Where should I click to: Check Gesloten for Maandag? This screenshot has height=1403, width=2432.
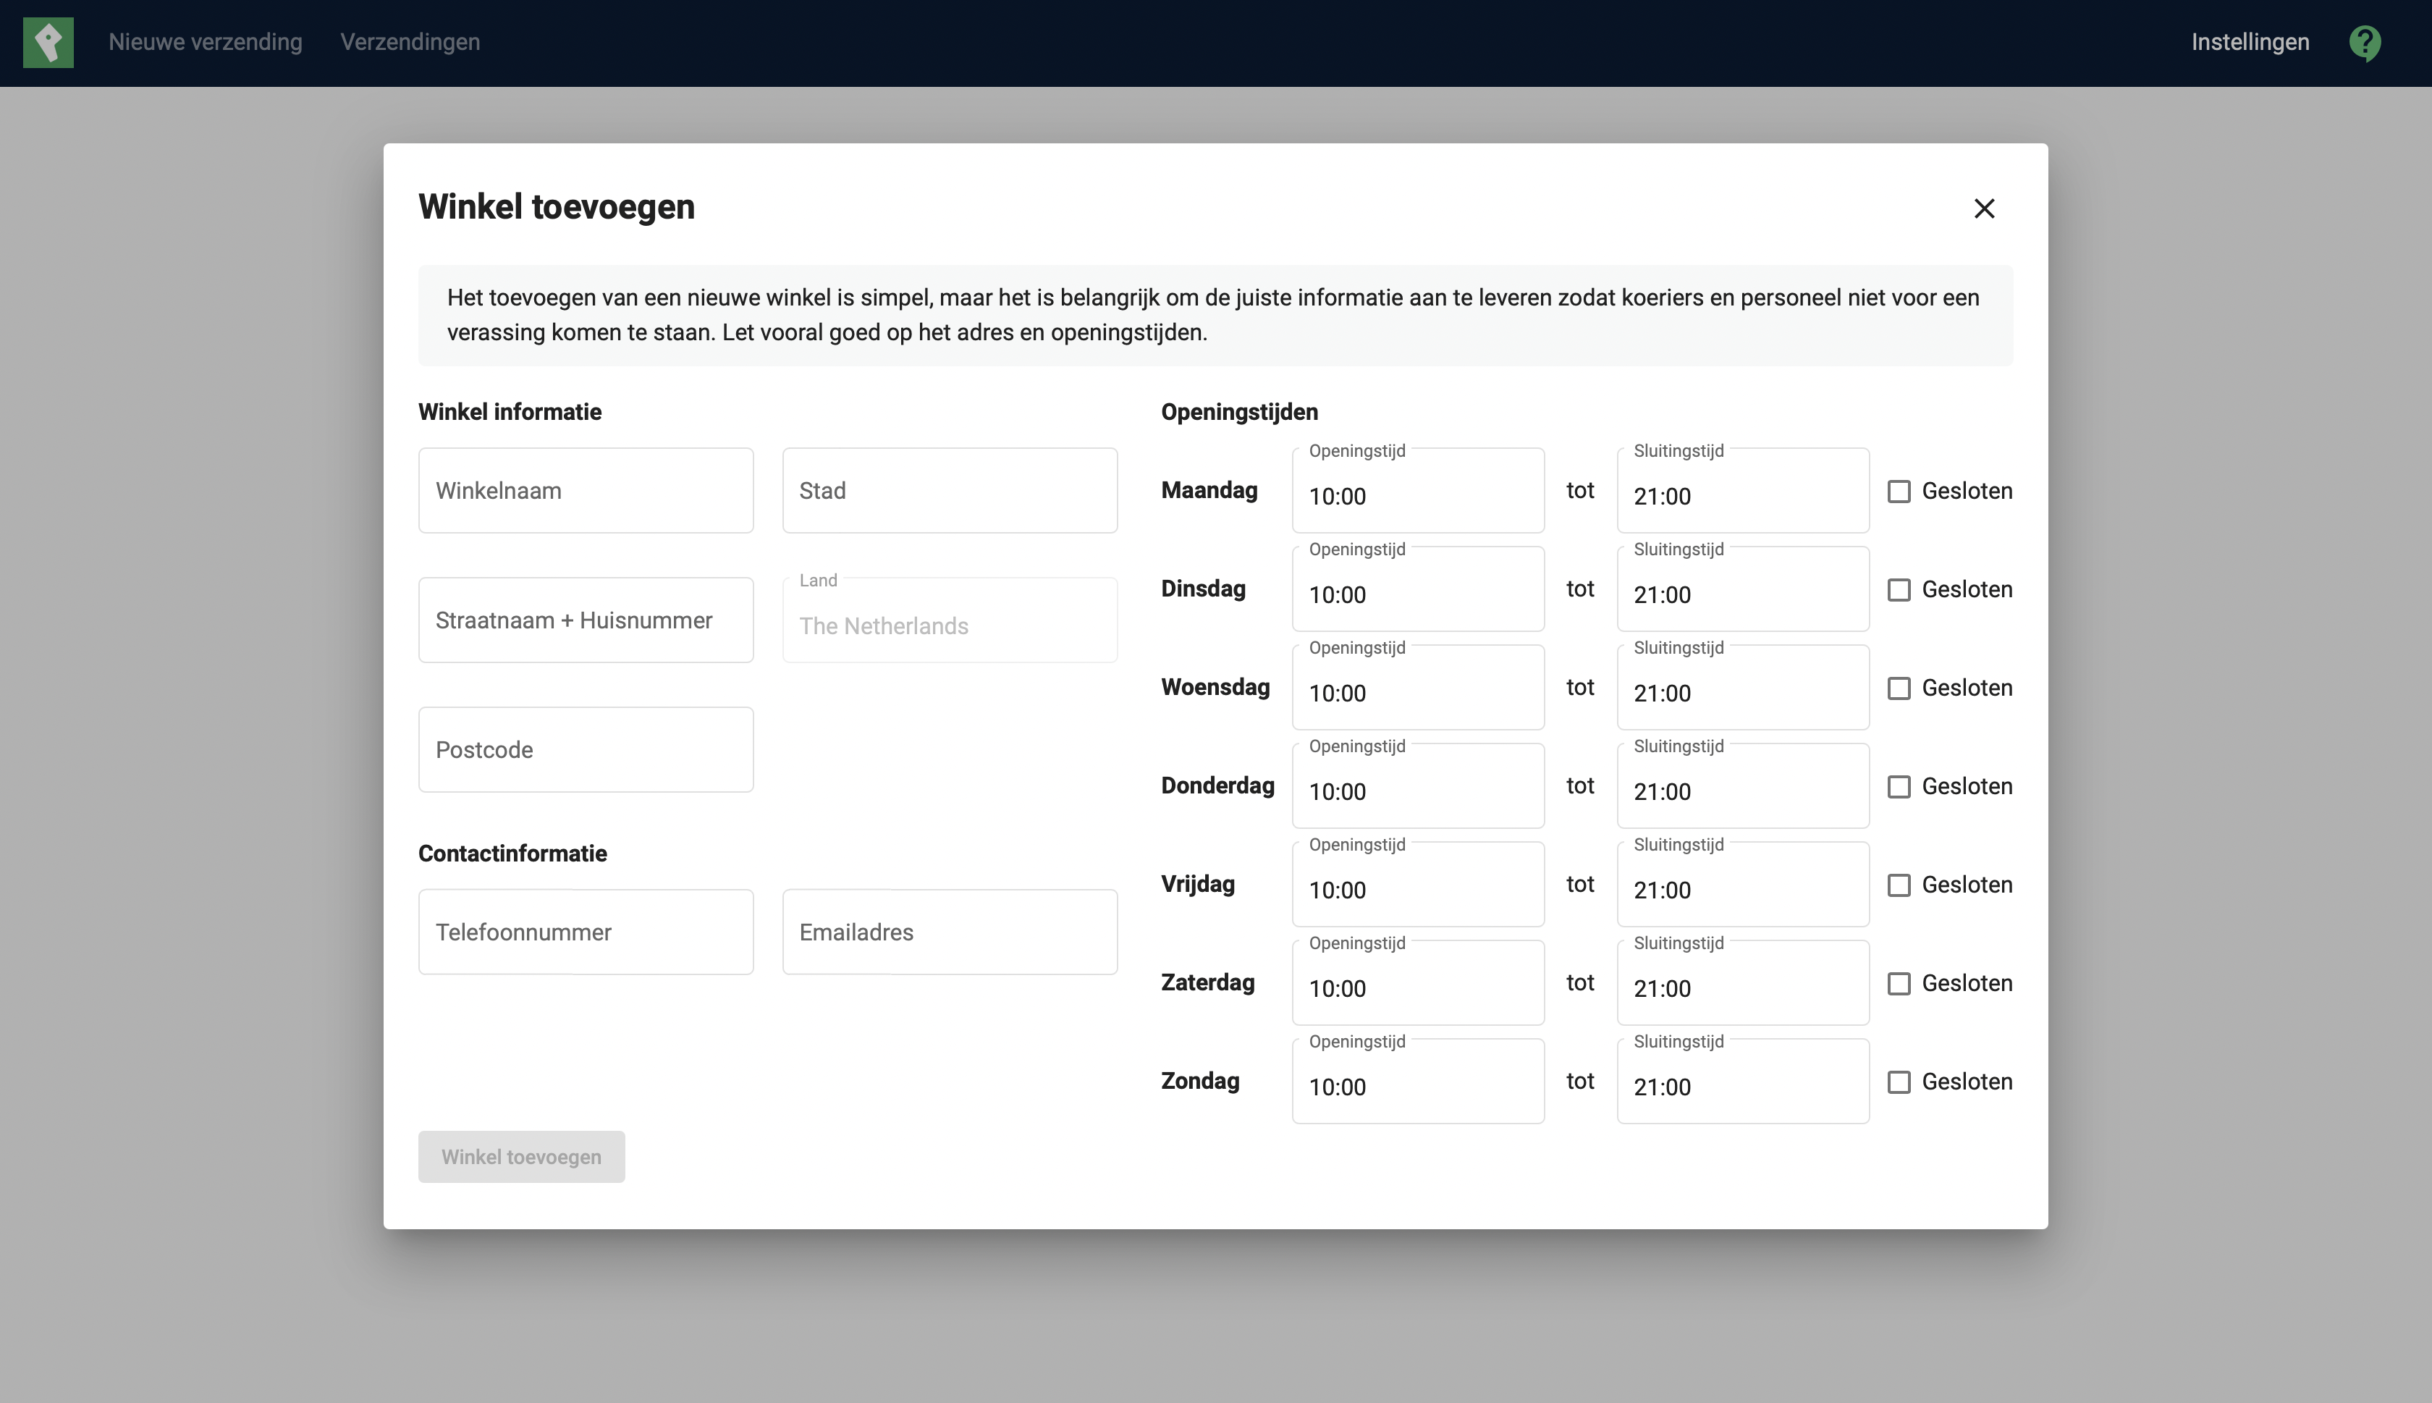(1899, 492)
